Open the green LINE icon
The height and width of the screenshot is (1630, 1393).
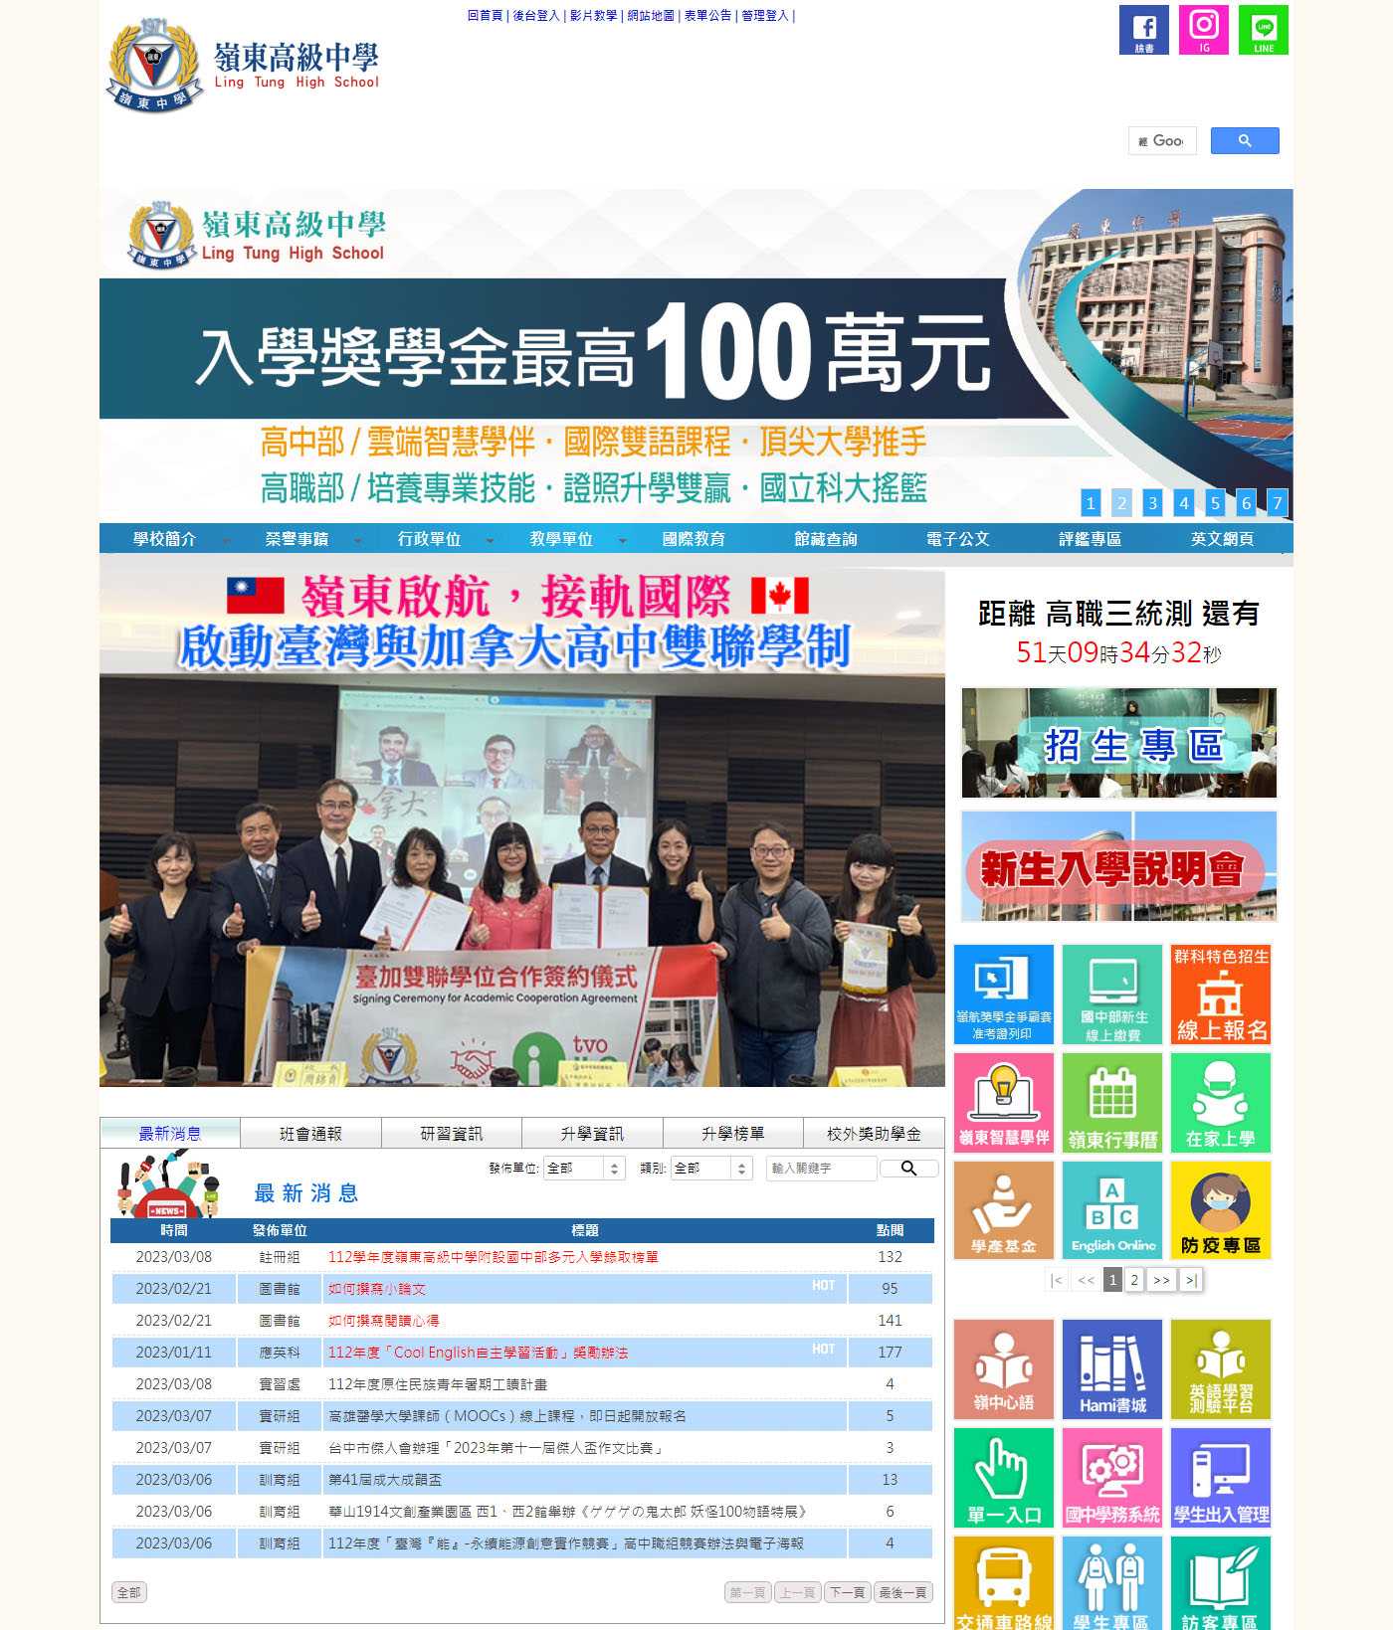(1263, 30)
